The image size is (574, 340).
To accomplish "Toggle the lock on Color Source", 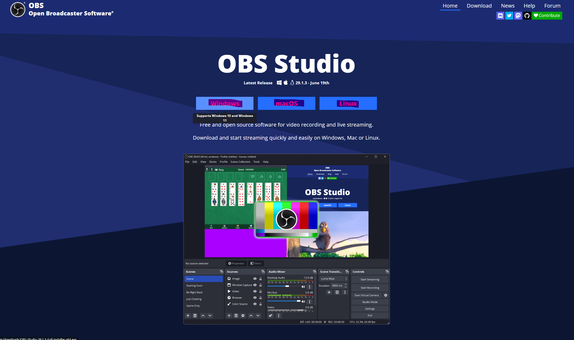I will click(x=261, y=304).
